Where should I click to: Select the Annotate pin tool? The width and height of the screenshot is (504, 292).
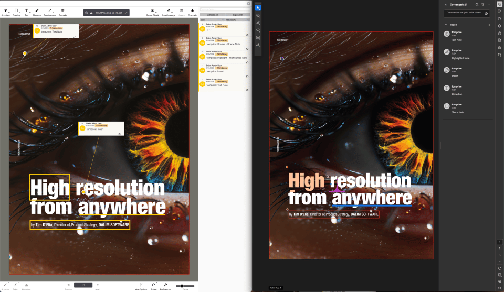[5, 10]
